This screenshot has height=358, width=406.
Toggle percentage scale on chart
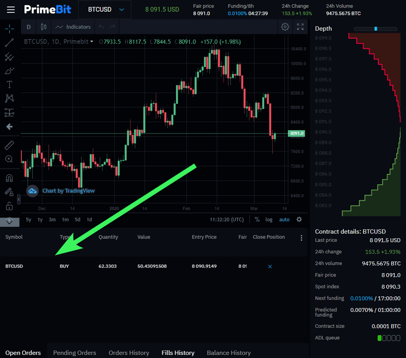pyautogui.click(x=257, y=219)
